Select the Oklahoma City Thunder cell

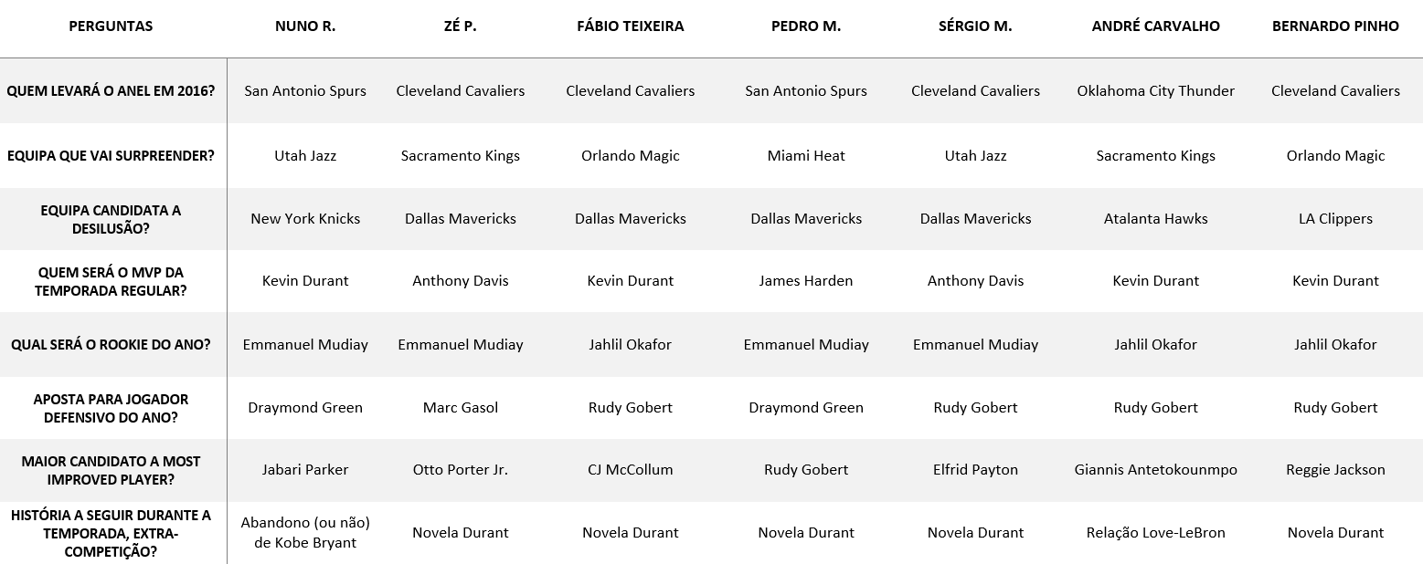(1155, 91)
